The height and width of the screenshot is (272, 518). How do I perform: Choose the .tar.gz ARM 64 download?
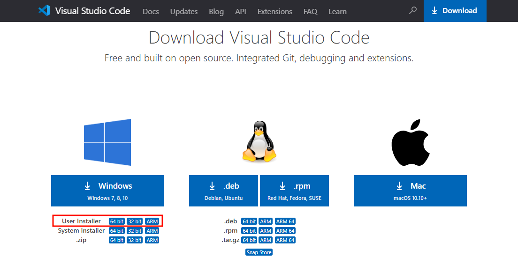(x=285, y=240)
